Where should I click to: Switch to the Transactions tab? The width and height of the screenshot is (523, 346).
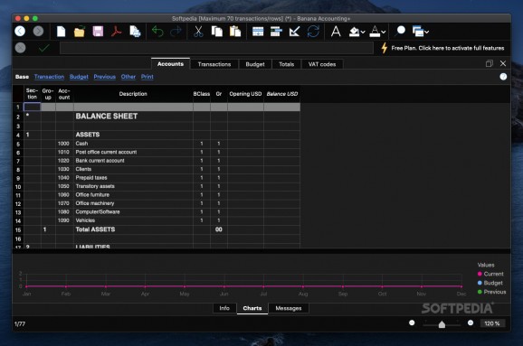(214, 64)
